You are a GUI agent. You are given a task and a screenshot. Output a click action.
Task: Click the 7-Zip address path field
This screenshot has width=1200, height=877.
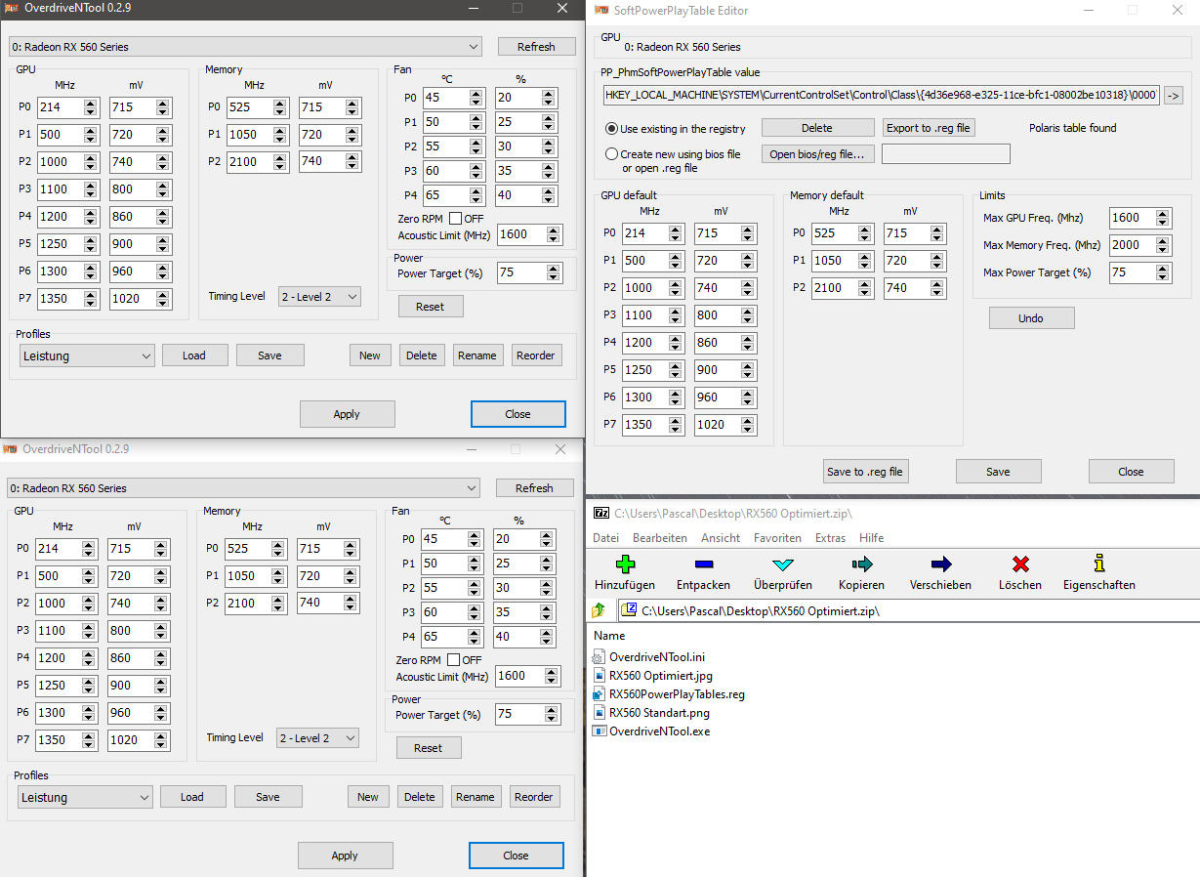click(909, 610)
